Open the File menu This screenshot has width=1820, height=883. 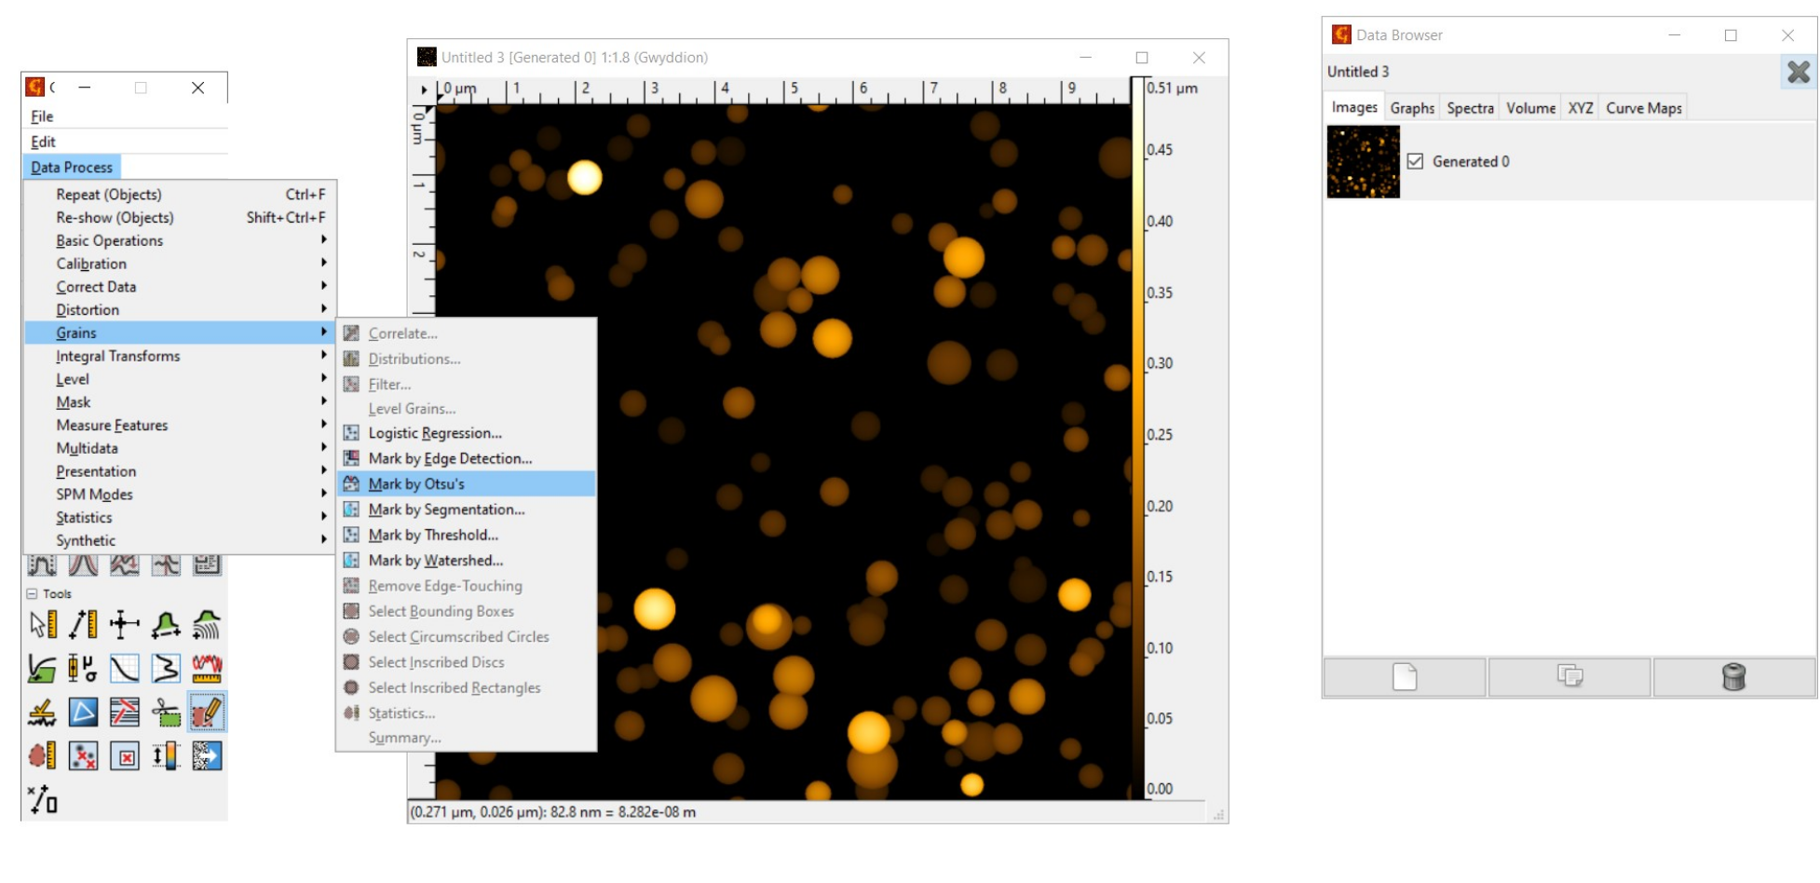42,116
